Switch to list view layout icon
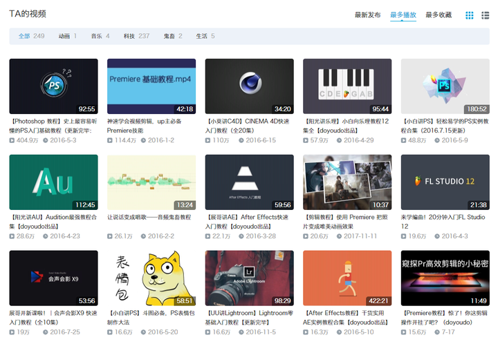 click(485, 15)
